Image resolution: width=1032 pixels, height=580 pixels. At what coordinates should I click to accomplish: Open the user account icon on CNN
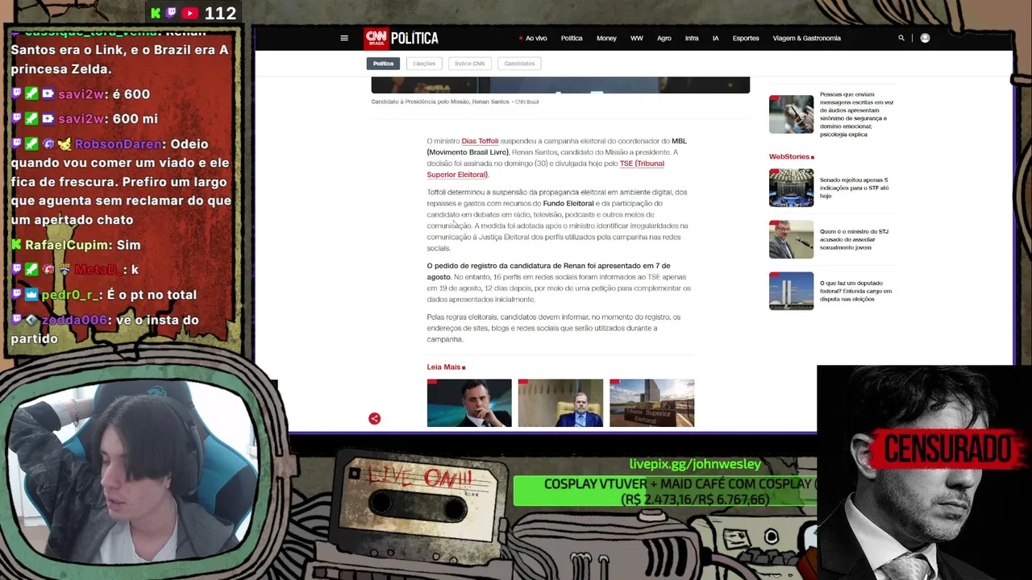pyautogui.click(x=925, y=38)
